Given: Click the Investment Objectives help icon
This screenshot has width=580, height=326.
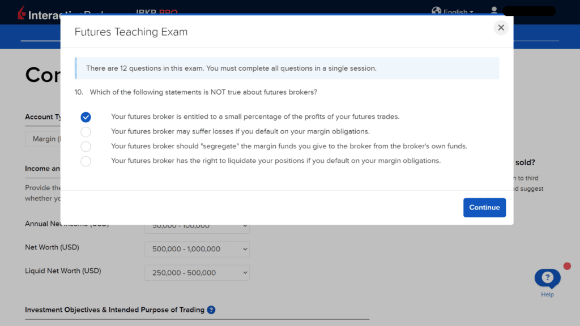Looking at the screenshot, I should click(211, 310).
